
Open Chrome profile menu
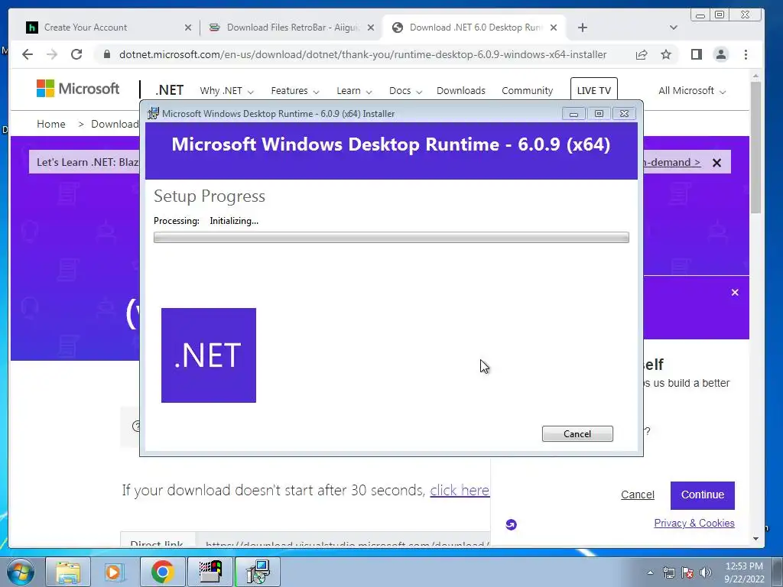(x=720, y=54)
